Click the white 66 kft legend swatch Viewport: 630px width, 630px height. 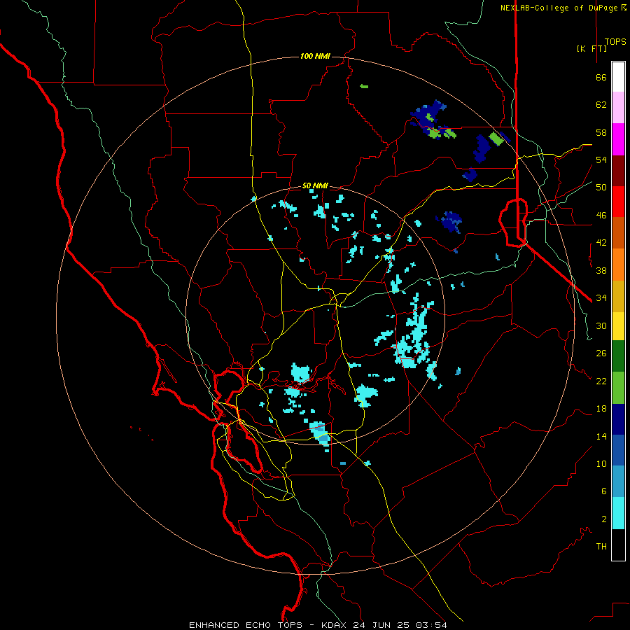(618, 77)
